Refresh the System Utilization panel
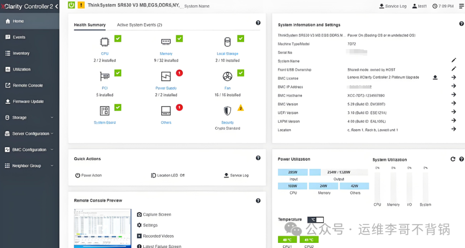 pyautogui.click(x=453, y=159)
